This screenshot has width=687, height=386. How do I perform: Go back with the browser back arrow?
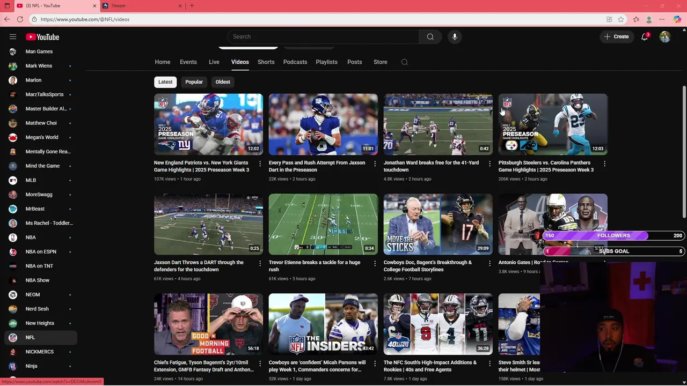point(7,19)
